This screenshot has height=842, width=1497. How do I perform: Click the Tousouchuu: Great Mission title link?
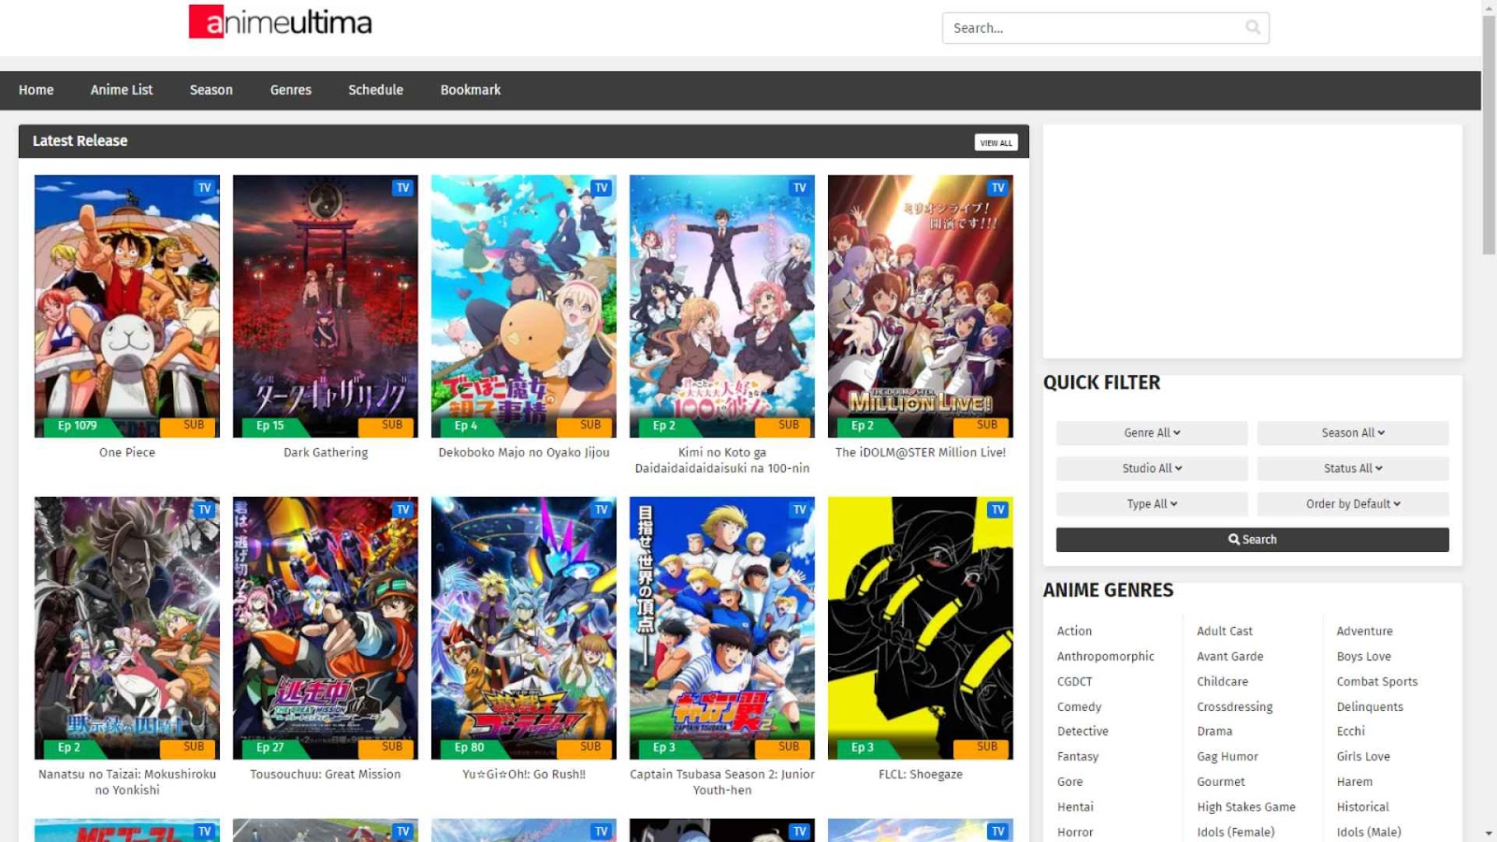tap(326, 775)
